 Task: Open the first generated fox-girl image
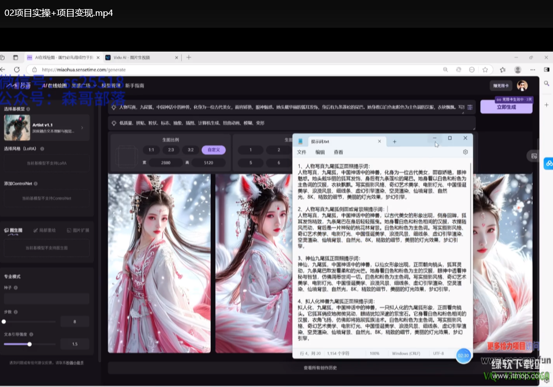coord(159,263)
